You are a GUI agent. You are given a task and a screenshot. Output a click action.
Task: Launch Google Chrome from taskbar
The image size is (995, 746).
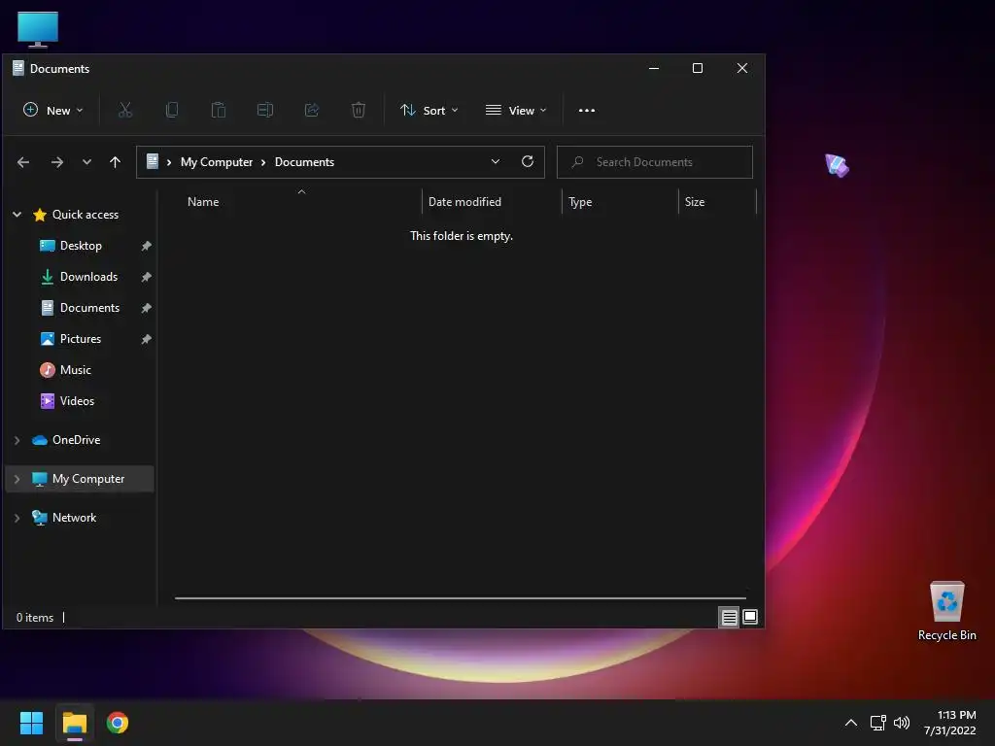coord(118,723)
